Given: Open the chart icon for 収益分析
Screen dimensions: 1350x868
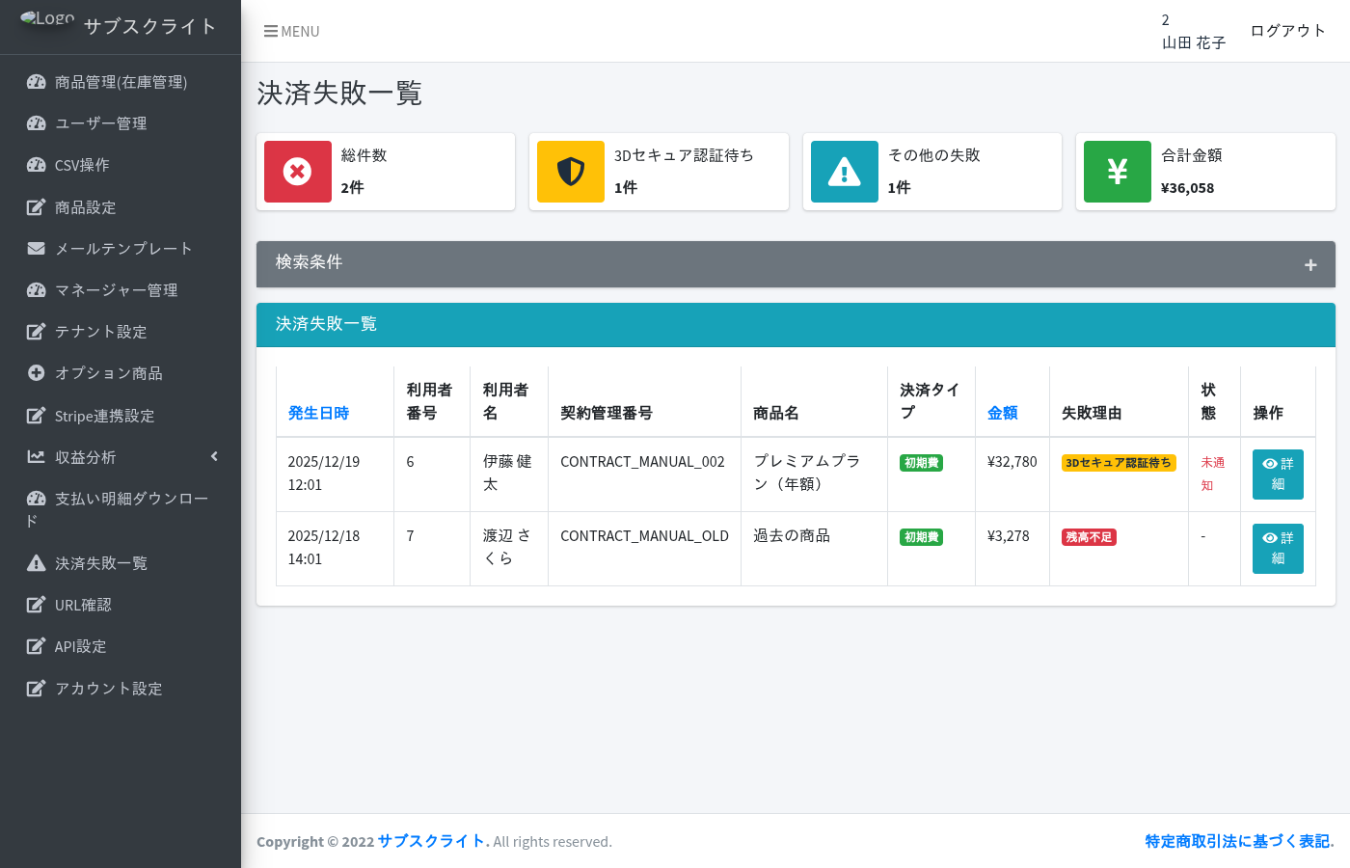Looking at the screenshot, I should coord(36,456).
